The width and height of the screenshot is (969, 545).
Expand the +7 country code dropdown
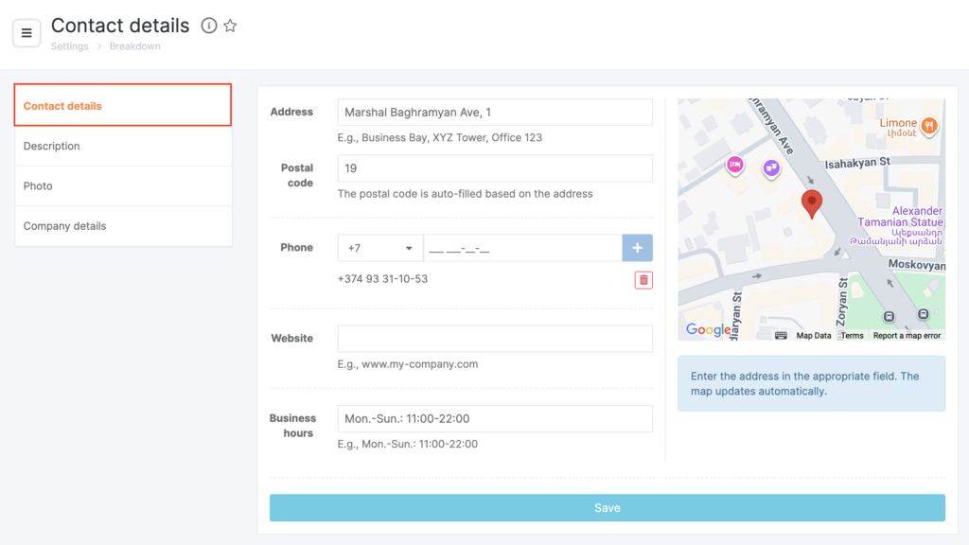point(380,248)
